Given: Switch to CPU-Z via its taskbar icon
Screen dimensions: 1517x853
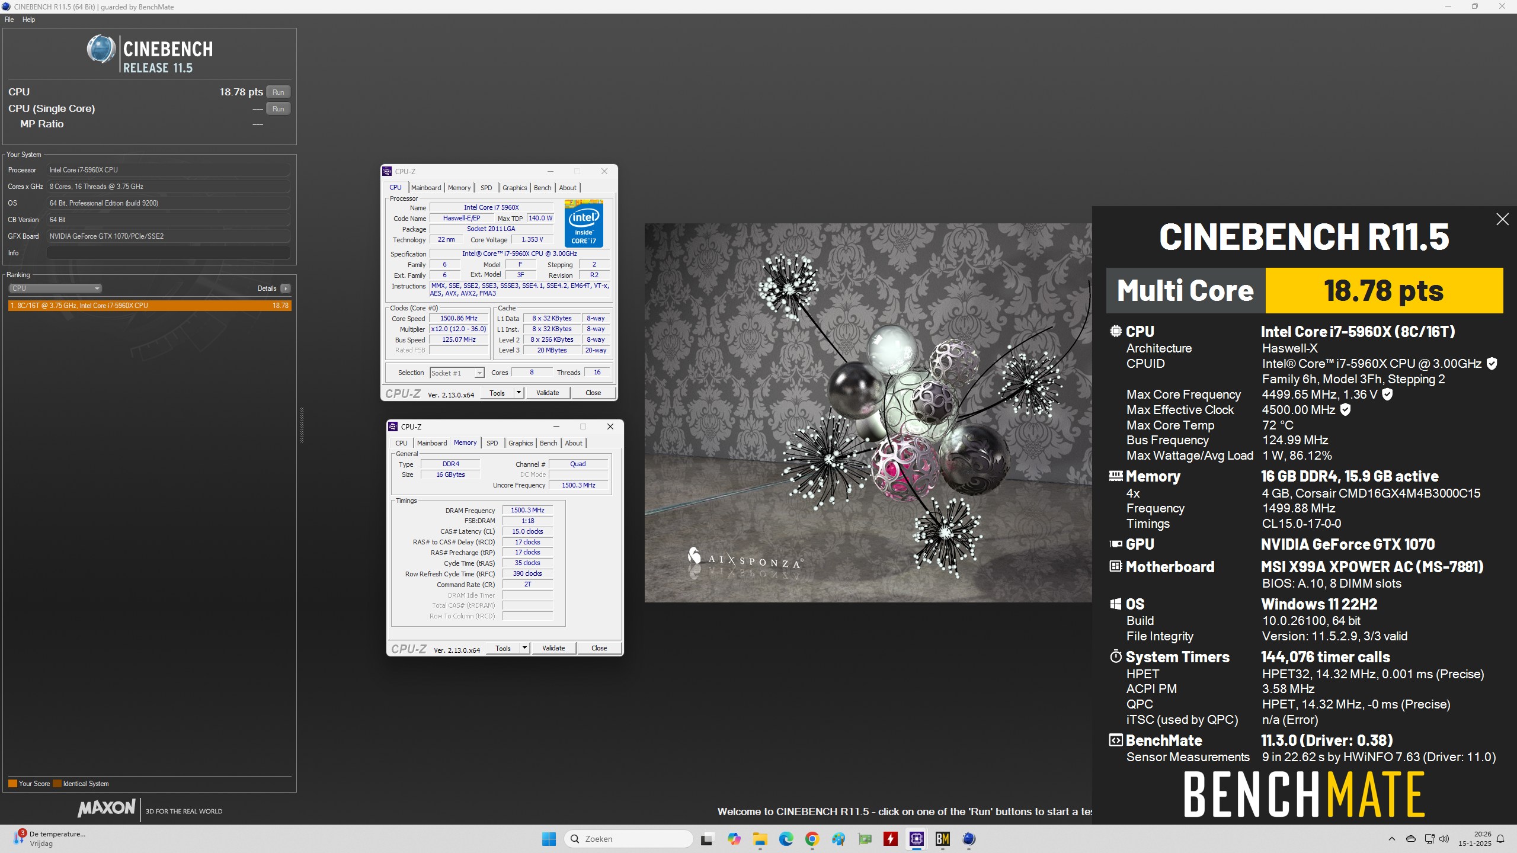Looking at the screenshot, I should point(917,839).
